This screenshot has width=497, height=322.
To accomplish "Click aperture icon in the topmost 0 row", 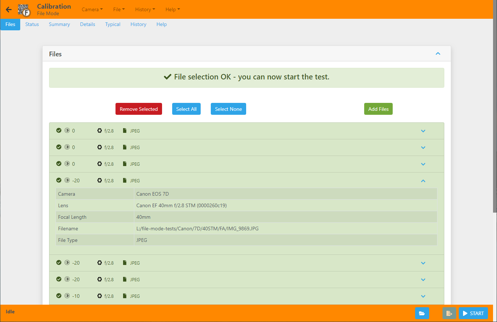I will click(100, 130).
